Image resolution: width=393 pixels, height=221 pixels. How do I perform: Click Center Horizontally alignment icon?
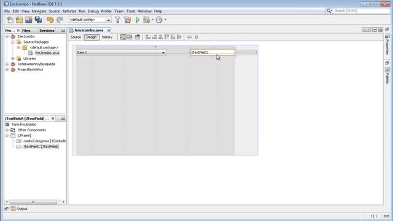[x=161, y=37]
